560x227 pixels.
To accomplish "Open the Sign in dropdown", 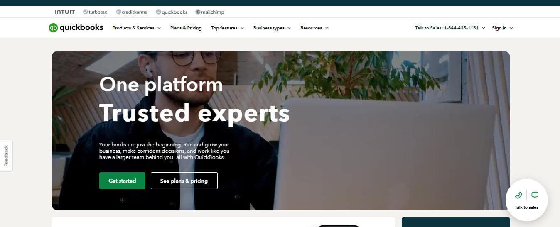I will 503,28.
